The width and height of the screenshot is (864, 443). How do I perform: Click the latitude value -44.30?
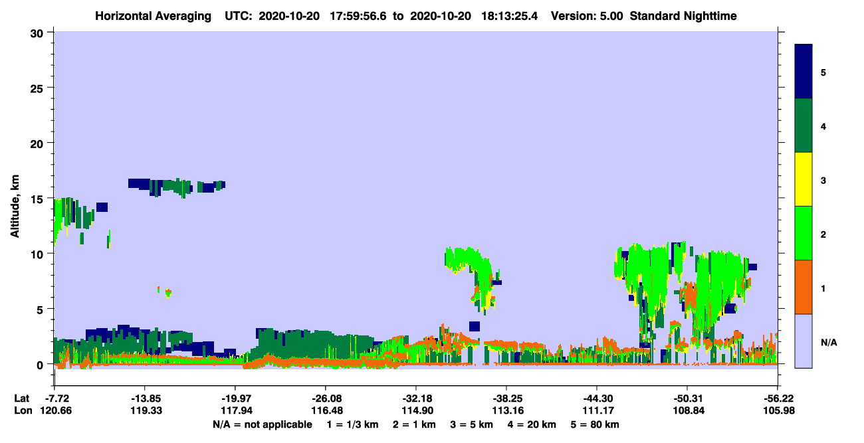tap(597, 399)
